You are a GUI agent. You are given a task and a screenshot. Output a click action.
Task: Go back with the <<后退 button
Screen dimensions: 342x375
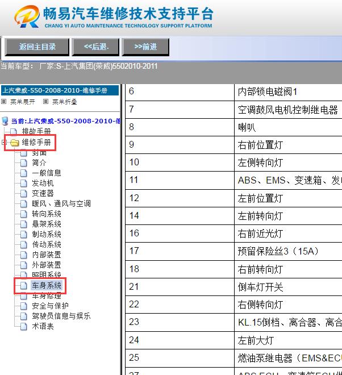96,47
